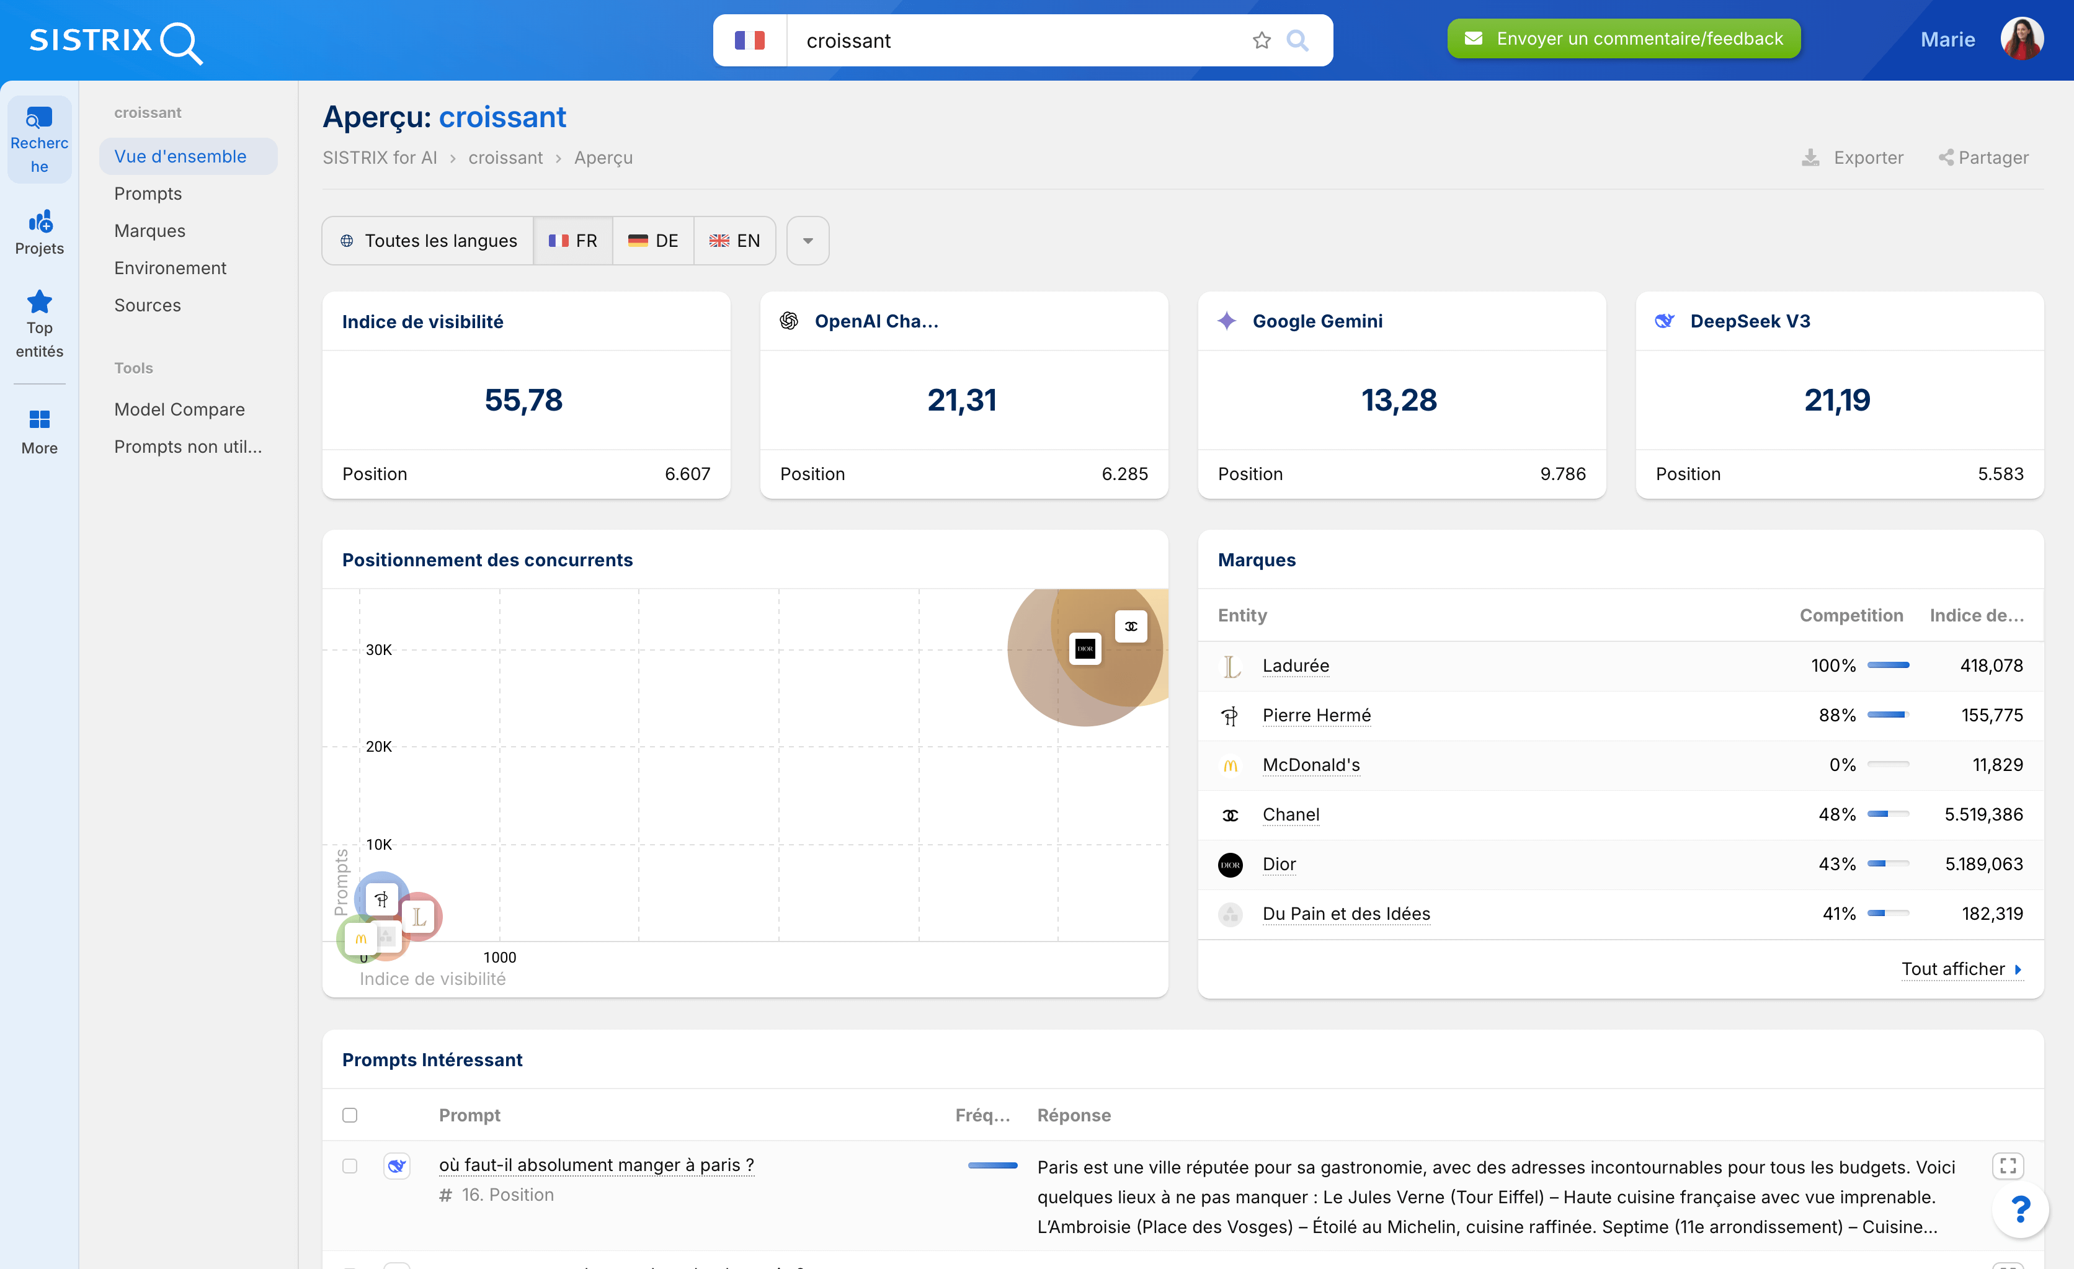Image resolution: width=2074 pixels, height=1269 pixels.
Task: Go to Sources menu entry
Action: click(148, 305)
